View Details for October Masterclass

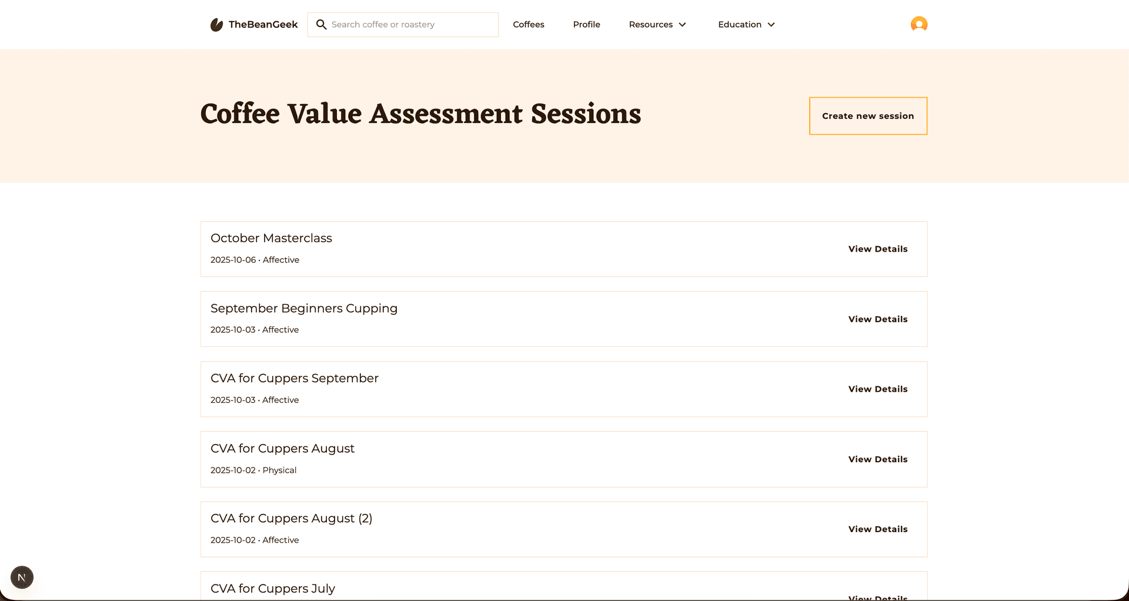click(x=877, y=249)
